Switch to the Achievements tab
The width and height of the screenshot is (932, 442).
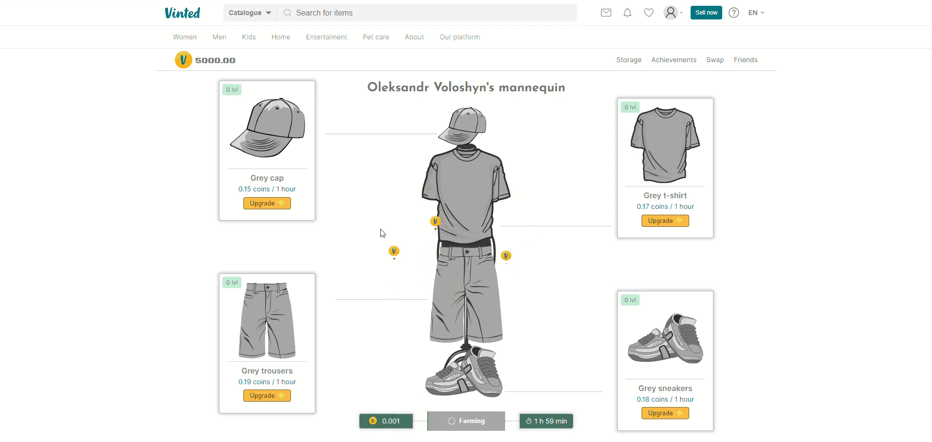click(x=673, y=60)
